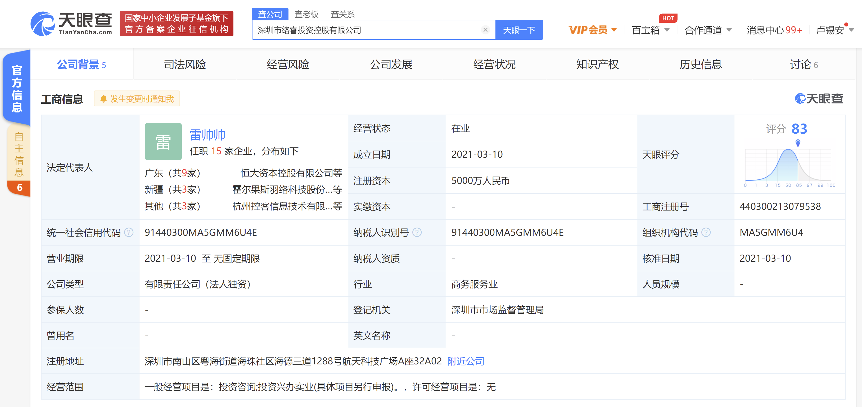Click the score marker on 天眼评分 chart
Screen dimensions: 862x407
pos(798,143)
